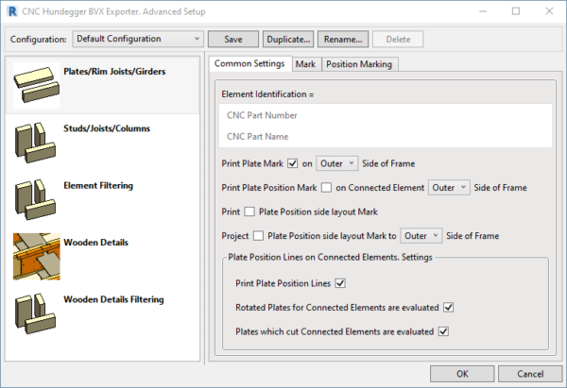Screen dimensions: 567x388
Task: Click the Wooden Details thumbnail icon
Action: click(37, 257)
